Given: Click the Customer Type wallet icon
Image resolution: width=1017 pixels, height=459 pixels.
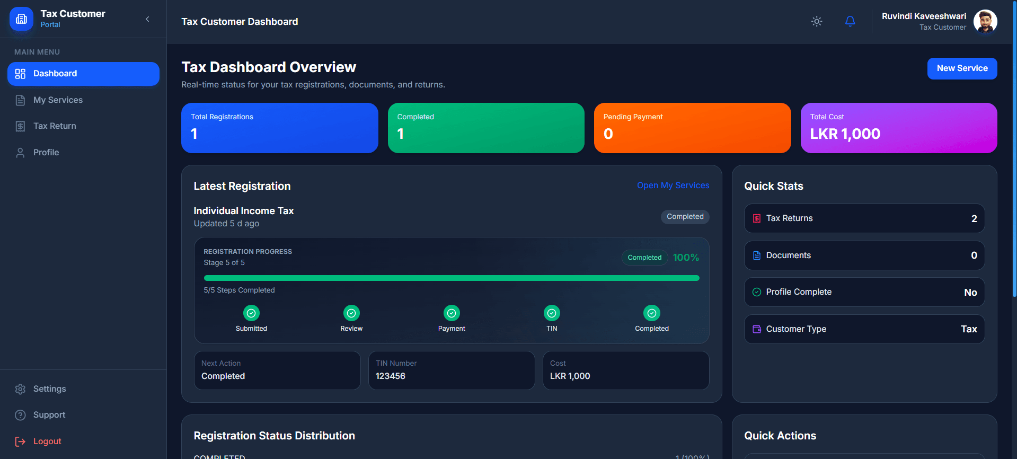Looking at the screenshot, I should coord(757,329).
